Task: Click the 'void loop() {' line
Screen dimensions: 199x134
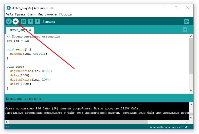Action: click(x=18, y=67)
